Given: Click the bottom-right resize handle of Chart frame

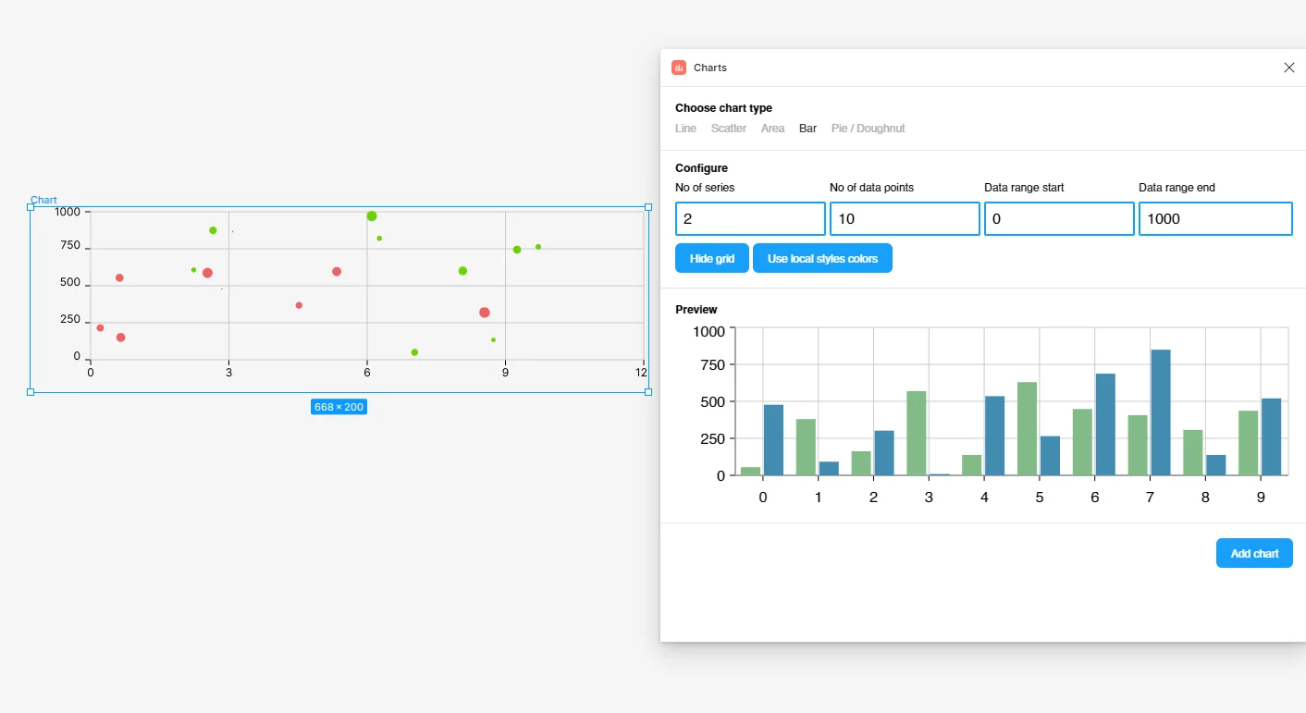Looking at the screenshot, I should pos(647,392).
